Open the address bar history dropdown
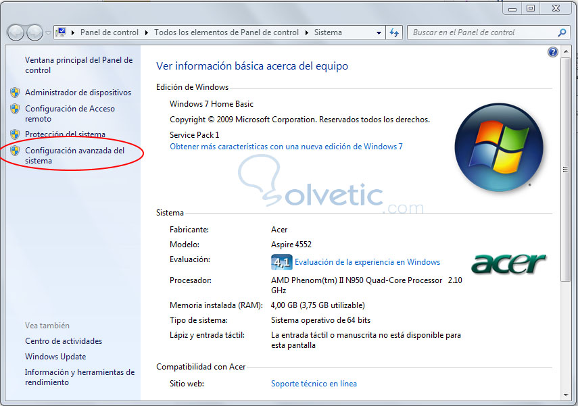 [x=379, y=33]
